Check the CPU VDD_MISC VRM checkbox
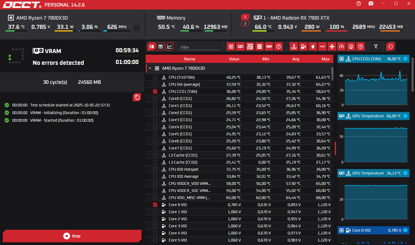This screenshot has width=415, height=245. tap(155, 198)
